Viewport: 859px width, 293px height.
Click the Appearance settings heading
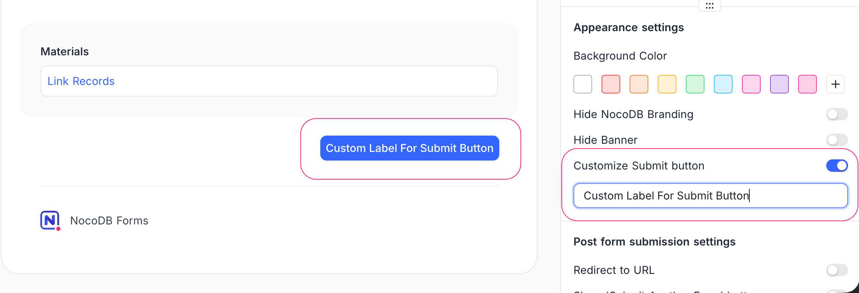(x=628, y=27)
